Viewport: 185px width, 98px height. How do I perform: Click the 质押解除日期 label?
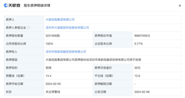point(103,84)
